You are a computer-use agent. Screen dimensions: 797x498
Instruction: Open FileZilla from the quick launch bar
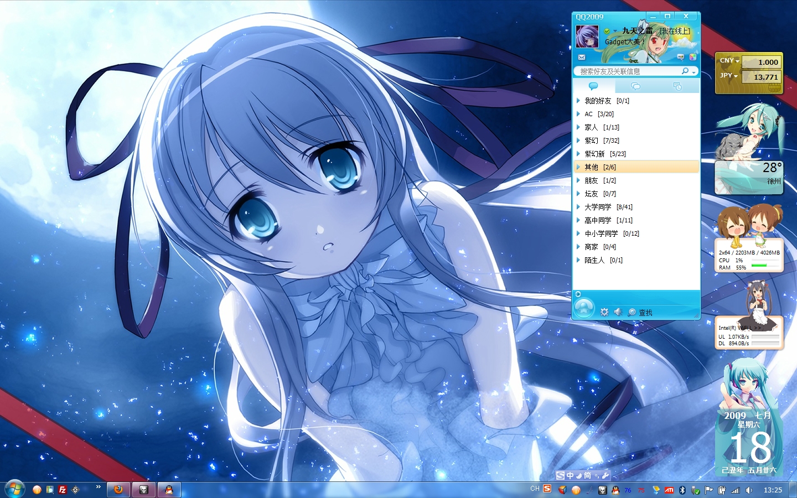63,490
